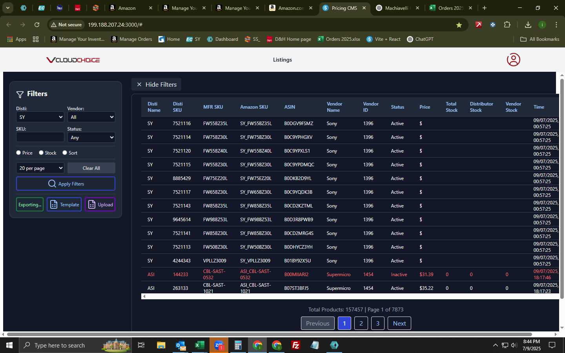
Task: Open the D&H Home page bookmark
Action: click(289, 39)
